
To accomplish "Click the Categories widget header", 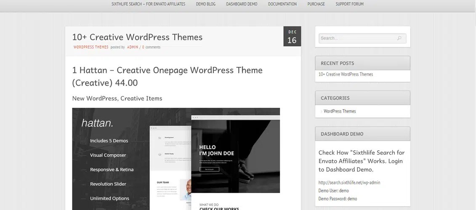I will [362, 98].
